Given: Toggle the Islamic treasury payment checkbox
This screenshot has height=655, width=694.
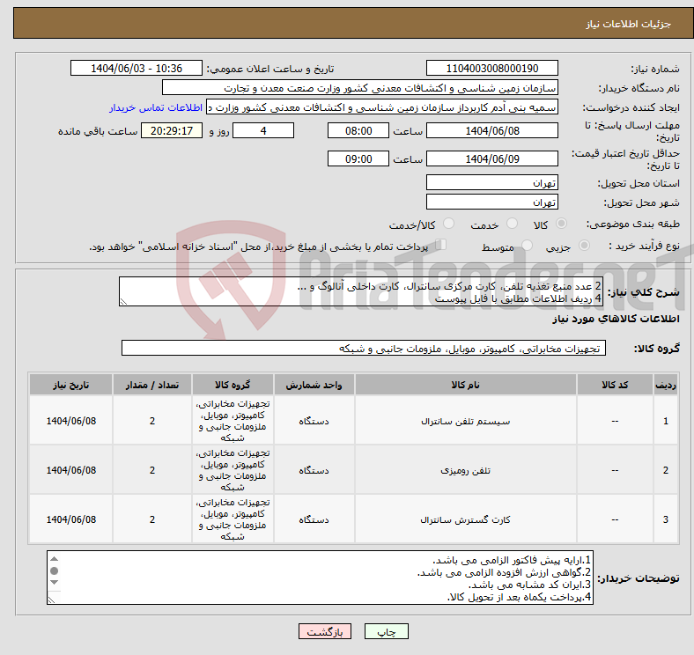Looking at the screenshot, I should [x=441, y=245].
